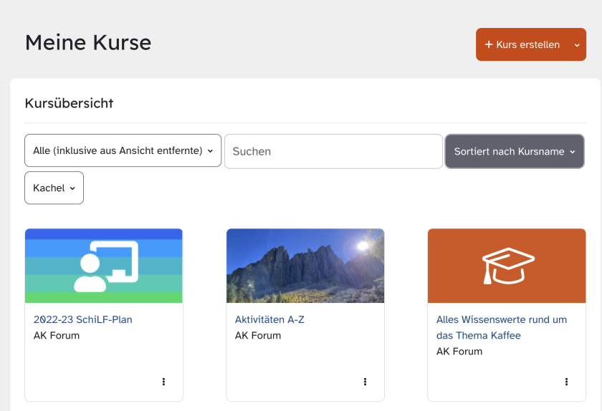Open the Kachel view selector

54,188
